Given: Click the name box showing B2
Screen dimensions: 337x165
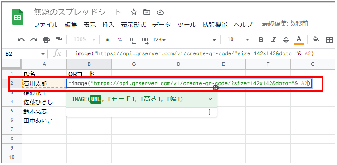Looking at the screenshot, I should pyautogui.click(x=21, y=54).
